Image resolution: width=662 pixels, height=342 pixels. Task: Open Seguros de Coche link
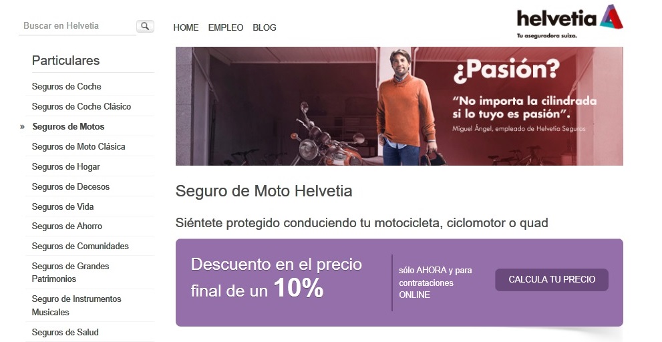(x=66, y=87)
